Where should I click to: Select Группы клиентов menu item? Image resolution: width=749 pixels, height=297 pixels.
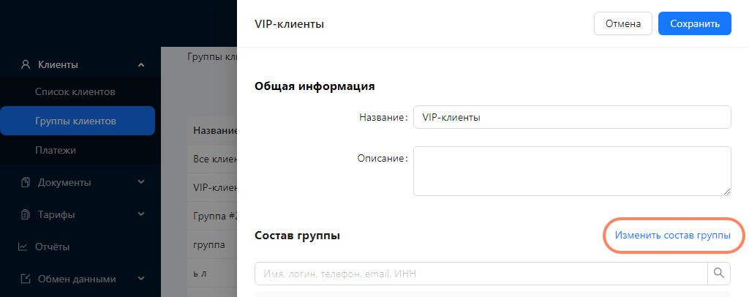click(x=78, y=121)
